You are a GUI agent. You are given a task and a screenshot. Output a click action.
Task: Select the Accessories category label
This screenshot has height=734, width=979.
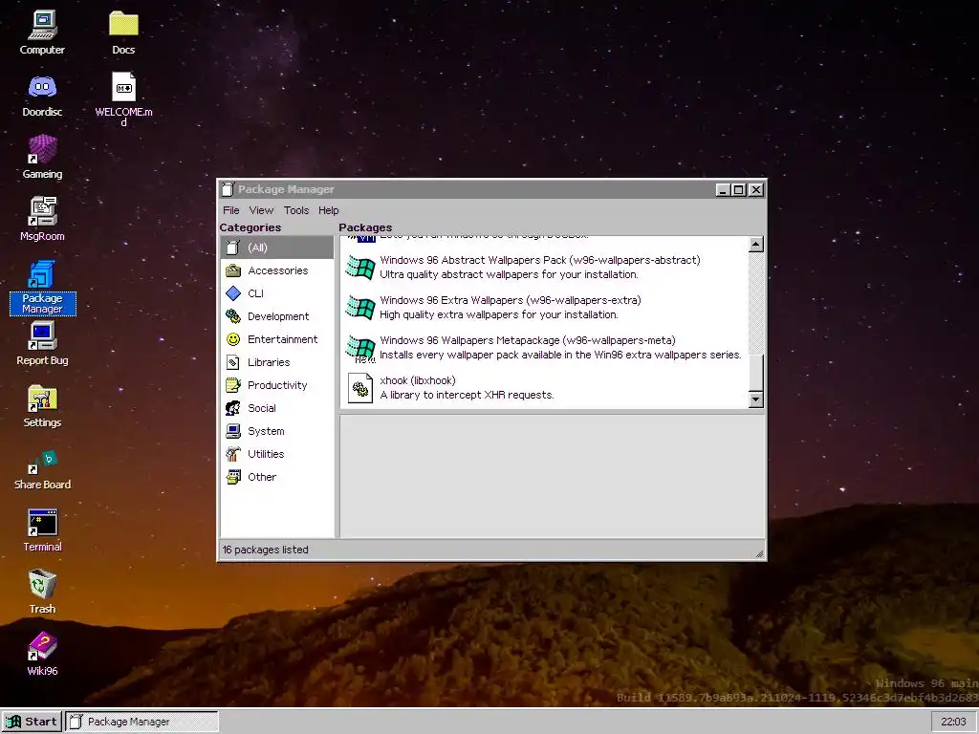click(278, 270)
